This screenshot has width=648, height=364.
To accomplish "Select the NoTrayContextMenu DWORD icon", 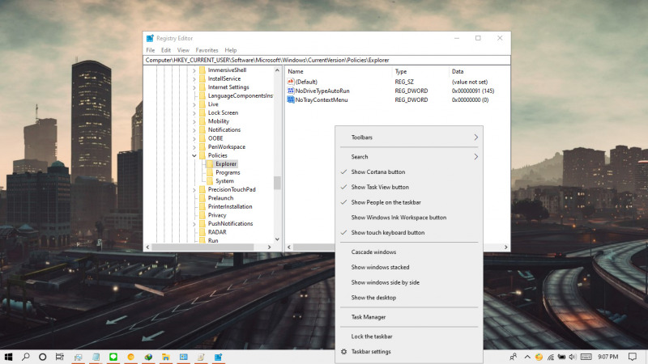I will click(x=291, y=99).
